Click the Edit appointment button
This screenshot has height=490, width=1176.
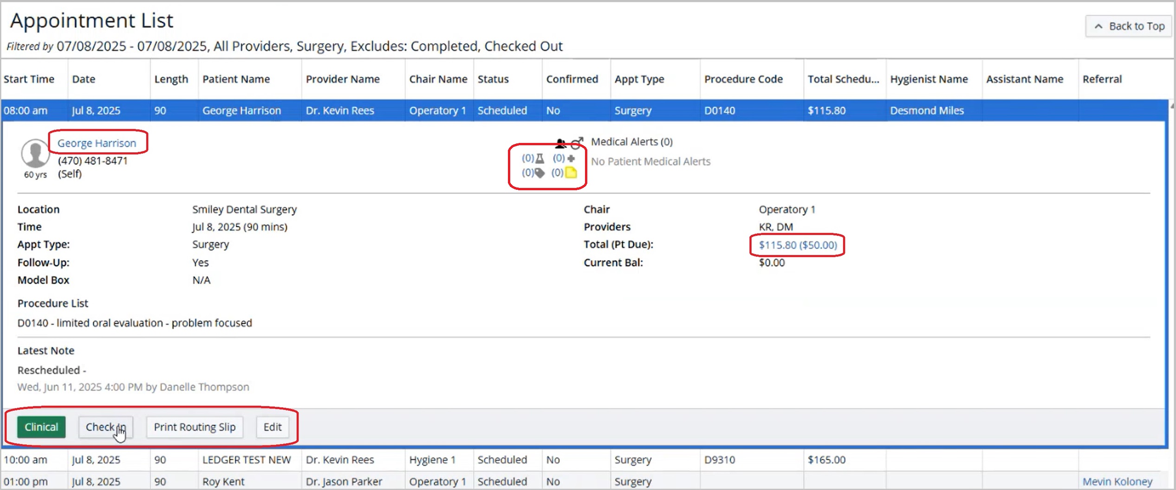(273, 427)
